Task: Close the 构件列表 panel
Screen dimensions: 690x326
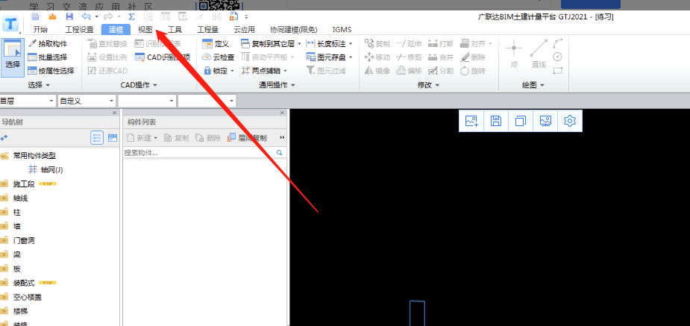Action: click(283, 113)
